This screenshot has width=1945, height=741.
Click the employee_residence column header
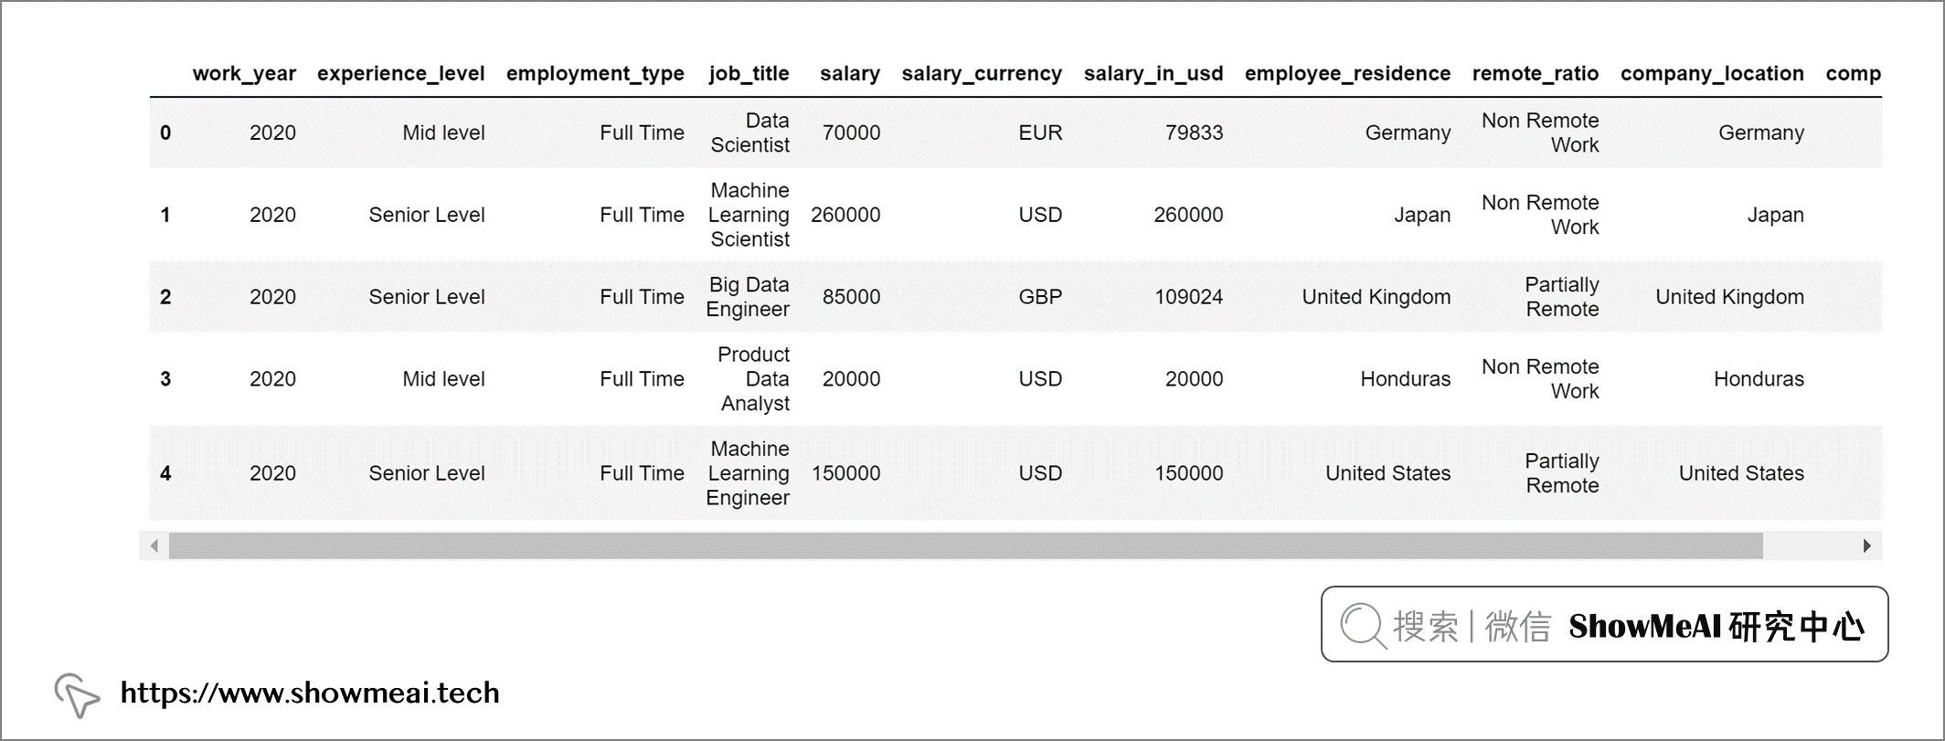[1347, 74]
